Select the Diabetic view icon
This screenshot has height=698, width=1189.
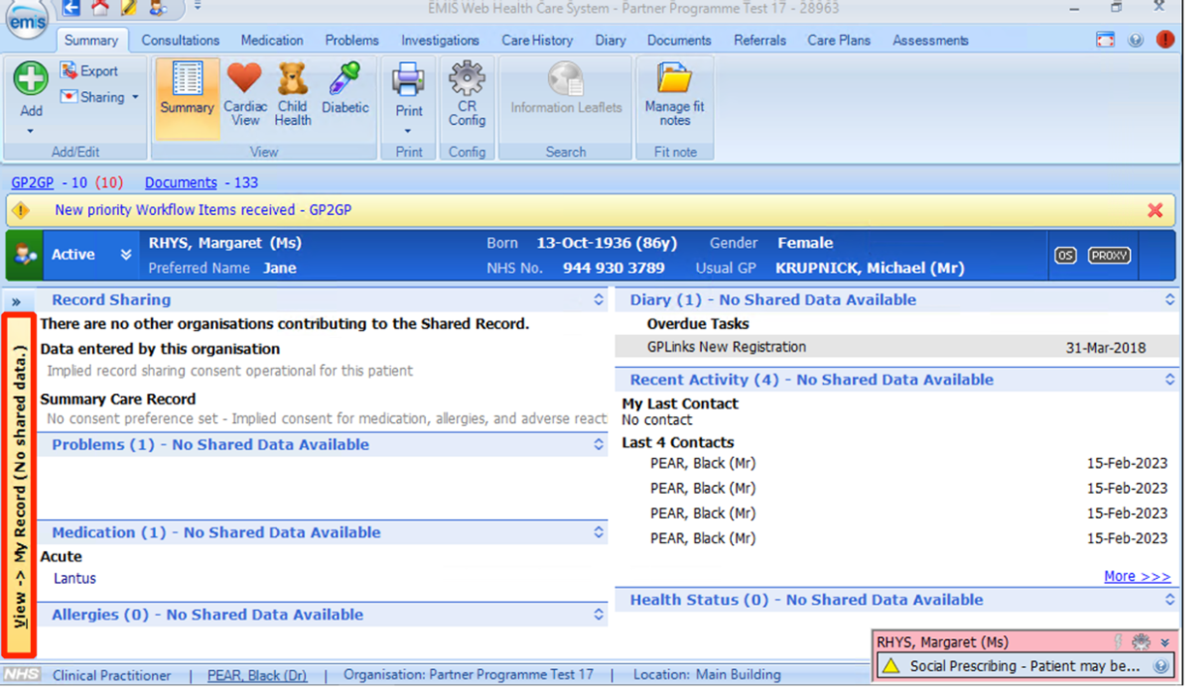tap(345, 79)
